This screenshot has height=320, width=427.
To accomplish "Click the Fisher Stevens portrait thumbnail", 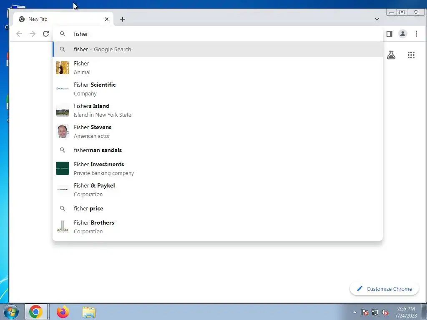I will [x=63, y=131].
